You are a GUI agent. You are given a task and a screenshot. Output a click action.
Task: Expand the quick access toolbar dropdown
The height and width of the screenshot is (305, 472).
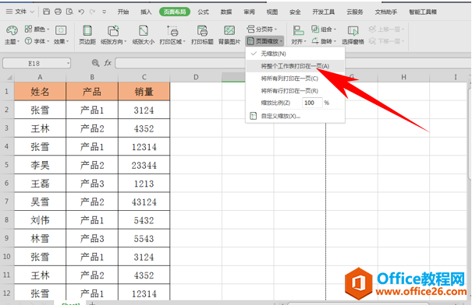coord(105,12)
